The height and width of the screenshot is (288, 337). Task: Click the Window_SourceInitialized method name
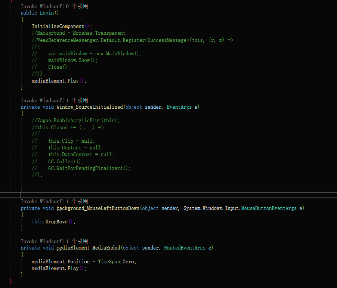(90, 107)
